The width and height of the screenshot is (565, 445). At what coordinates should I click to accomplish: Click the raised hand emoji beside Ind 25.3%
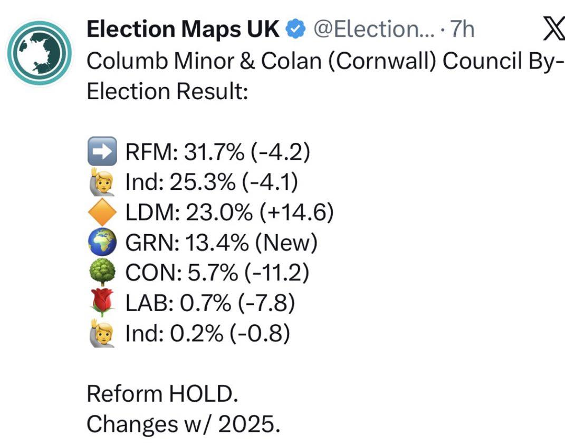pyautogui.click(x=100, y=182)
